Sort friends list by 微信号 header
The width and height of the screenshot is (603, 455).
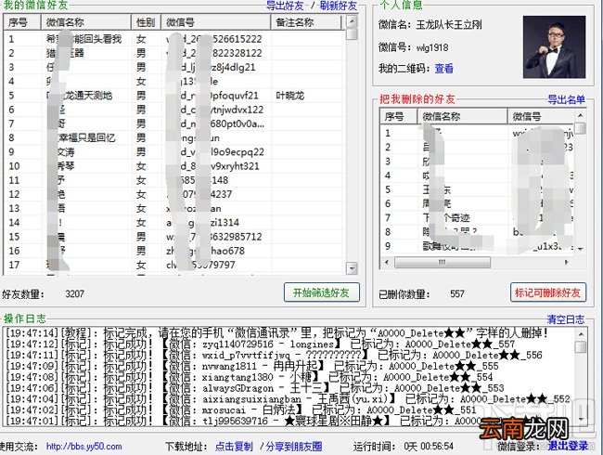click(x=216, y=22)
